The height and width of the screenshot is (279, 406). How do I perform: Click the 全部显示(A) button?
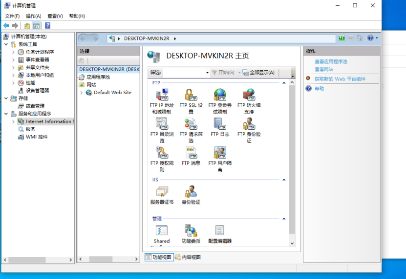click(x=258, y=72)
